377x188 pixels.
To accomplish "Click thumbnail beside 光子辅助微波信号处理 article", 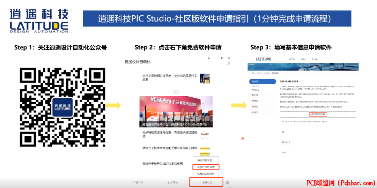I will [x=205, y=135].
